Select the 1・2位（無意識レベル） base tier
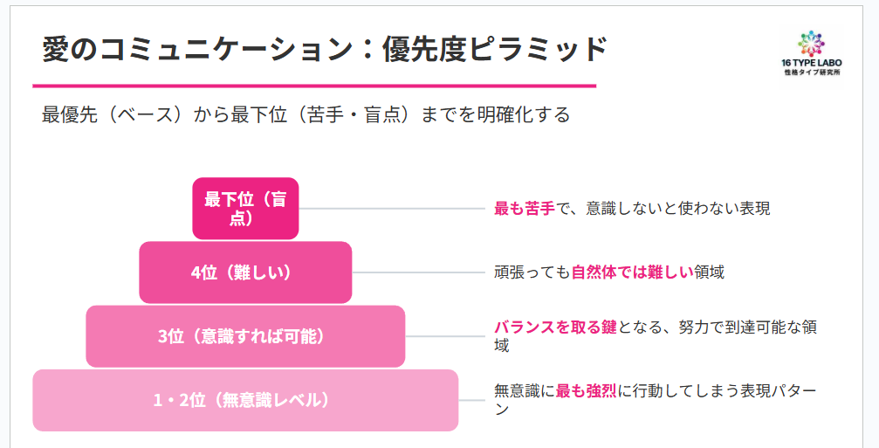The height and width of the screenshot is (448, 879). coord(245,401)
